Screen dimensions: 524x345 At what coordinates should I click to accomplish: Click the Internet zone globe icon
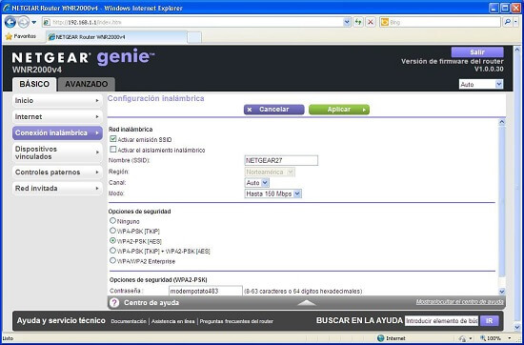coord(380,338)
